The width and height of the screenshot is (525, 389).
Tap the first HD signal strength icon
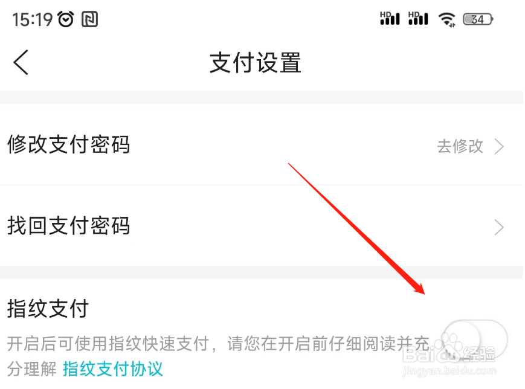tap(390, 18)
